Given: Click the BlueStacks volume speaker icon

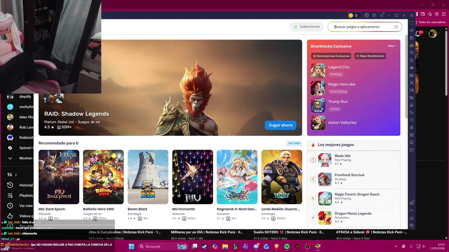Looking at the screenshot, I should [412, 30].
